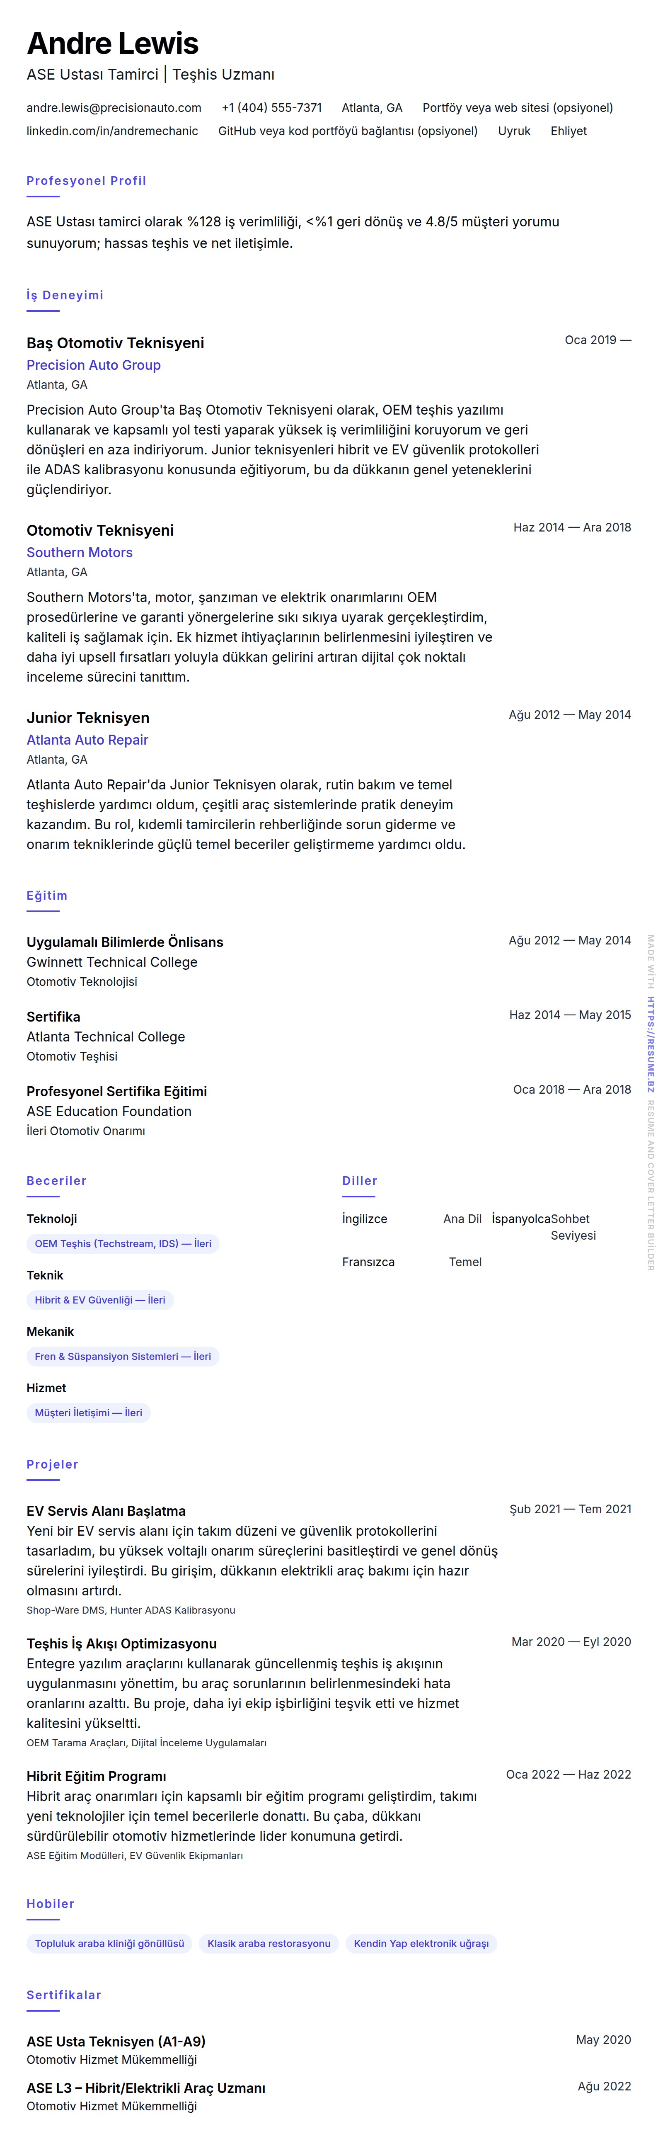Open the GitHub veya kod portföyü link
Viewport: 658px width, 2141px height.
[347, 131]
